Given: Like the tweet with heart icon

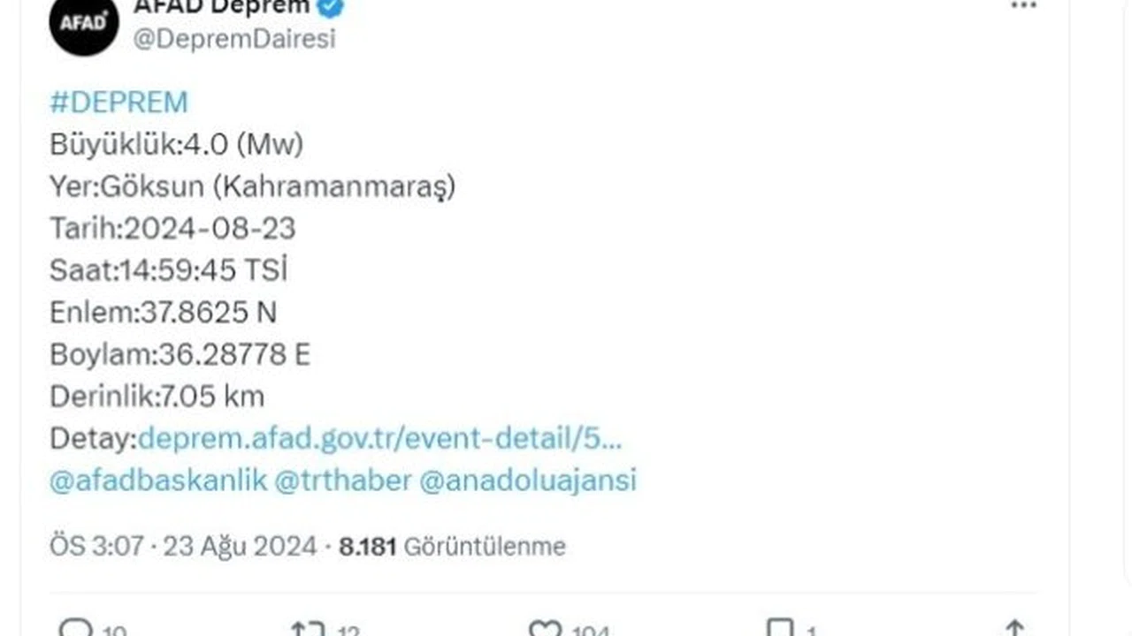Looking at the screenshot, I should 545,628.
